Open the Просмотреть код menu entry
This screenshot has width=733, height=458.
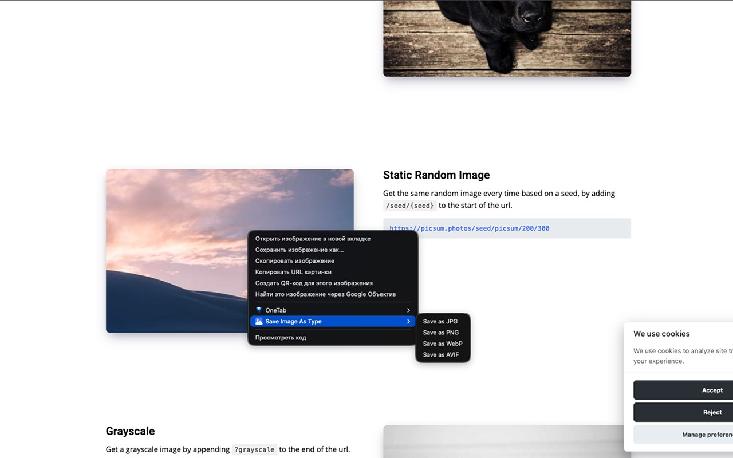pyautogui.click(x=333, y=338)
